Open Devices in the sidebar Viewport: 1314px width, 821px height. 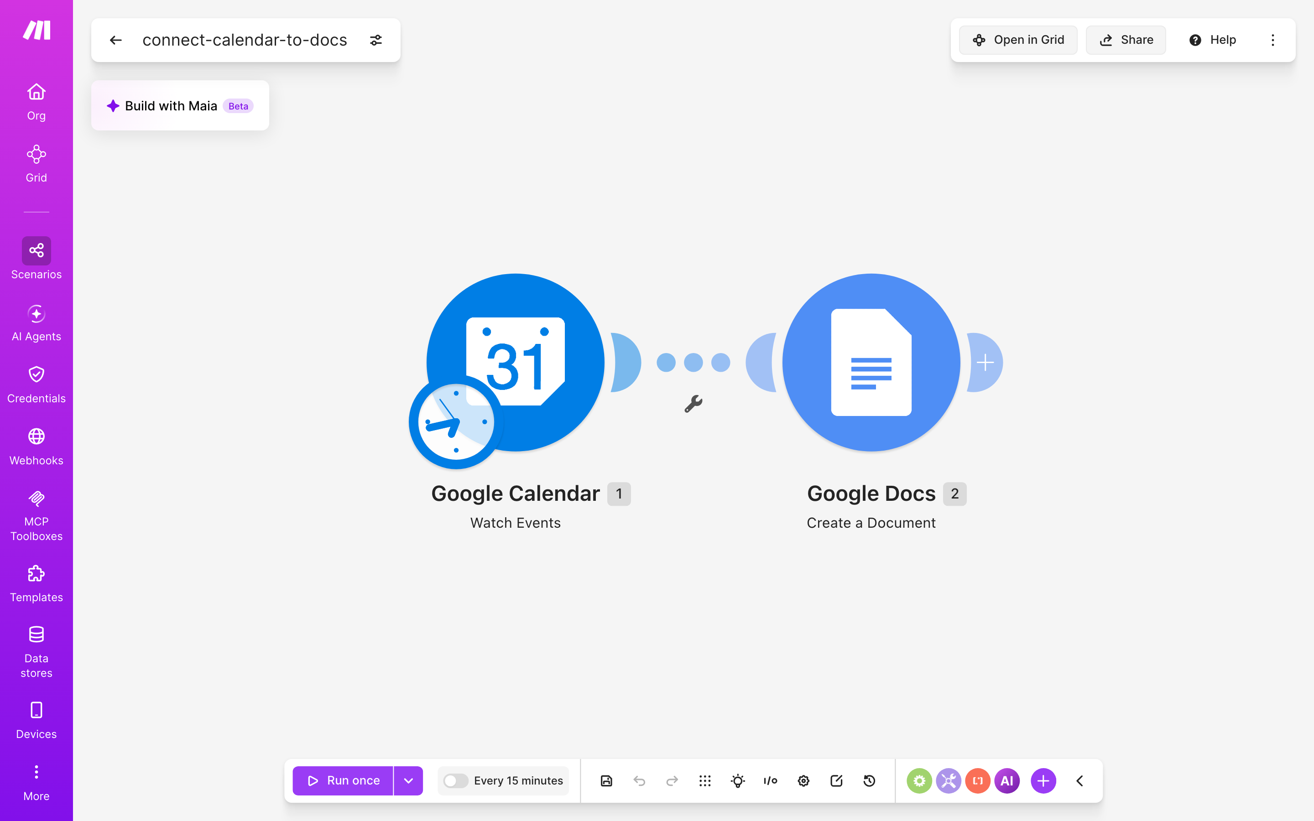[x=36, y=721]
